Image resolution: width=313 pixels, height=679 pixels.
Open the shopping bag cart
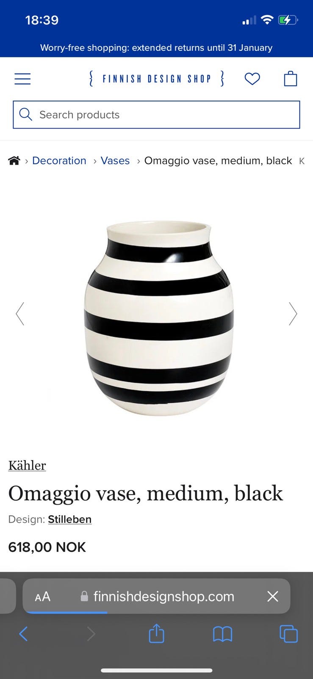pos(290,79)
